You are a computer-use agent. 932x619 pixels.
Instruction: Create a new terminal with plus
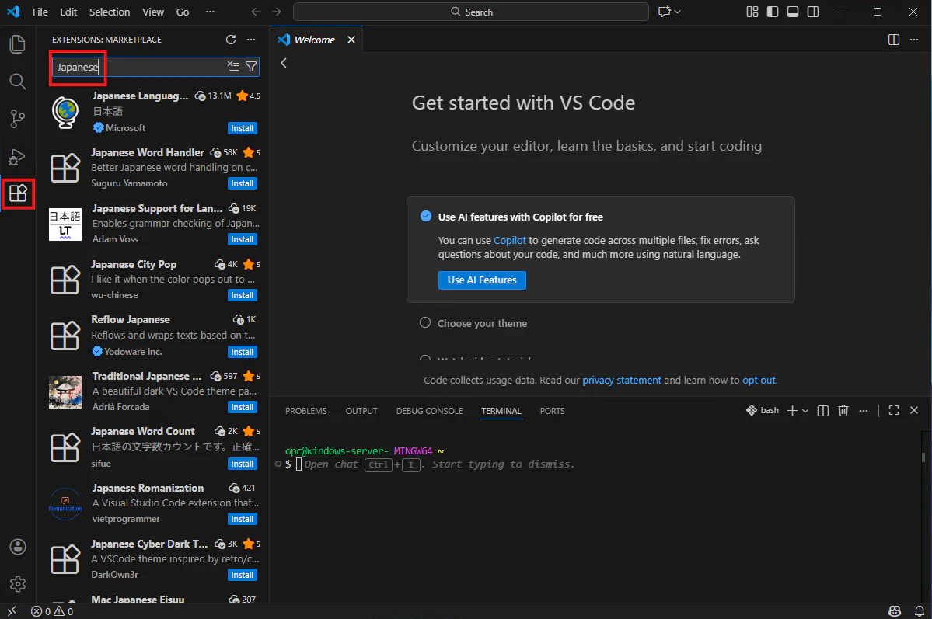tap(792, 411)
